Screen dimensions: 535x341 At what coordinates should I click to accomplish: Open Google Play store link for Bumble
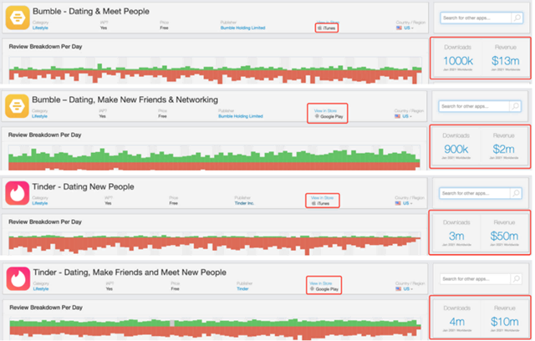[328, 116]
